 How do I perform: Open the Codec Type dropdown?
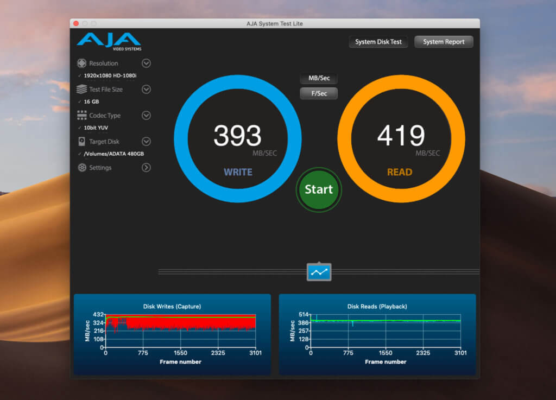click(x=146, y=115)
